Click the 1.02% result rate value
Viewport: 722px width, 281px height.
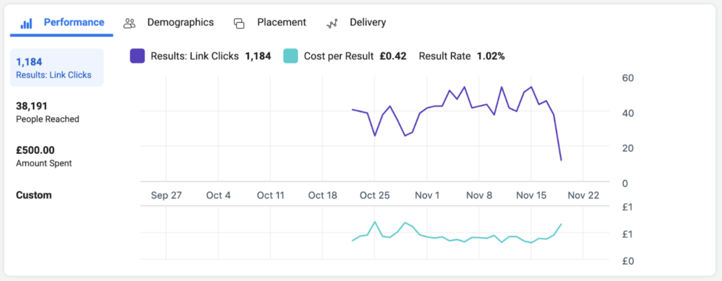491,57
